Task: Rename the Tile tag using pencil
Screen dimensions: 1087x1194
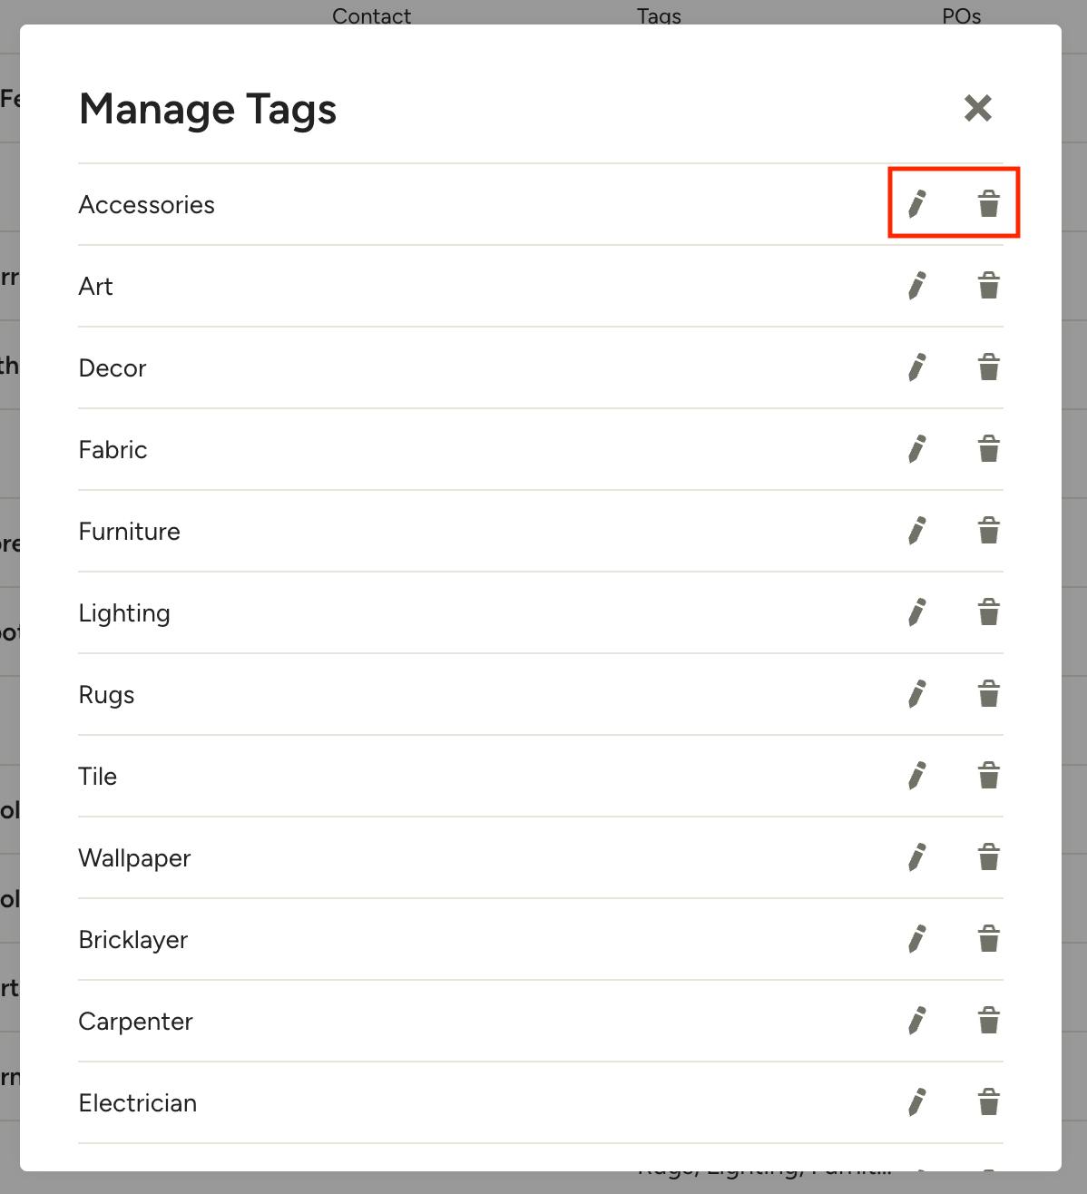Action: pos(917,776)
